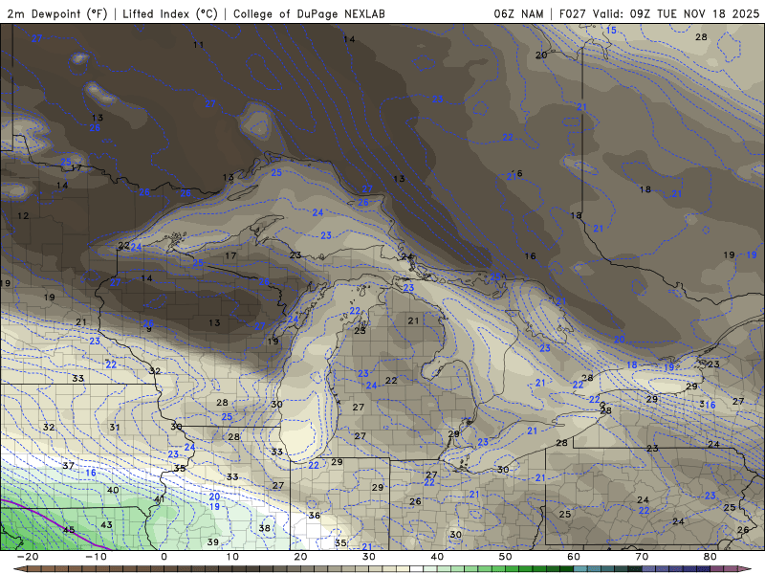The width and height of the screenshot is (765, 574).
Task: Click the black "18" dewpoint value
Action: [645, 189]
